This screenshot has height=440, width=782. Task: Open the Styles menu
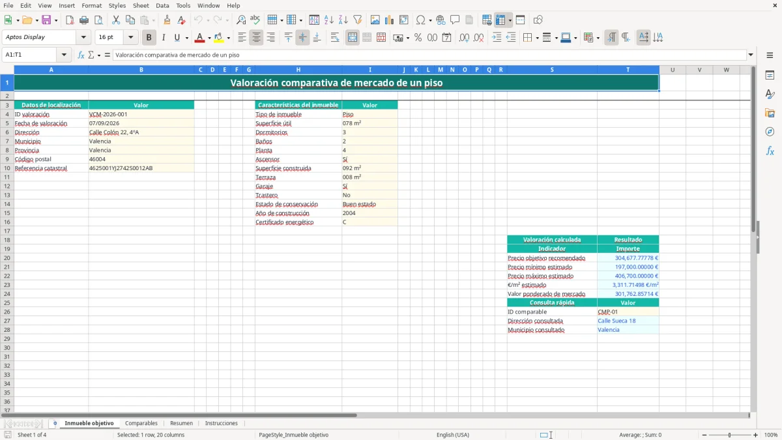click(117, 5)
